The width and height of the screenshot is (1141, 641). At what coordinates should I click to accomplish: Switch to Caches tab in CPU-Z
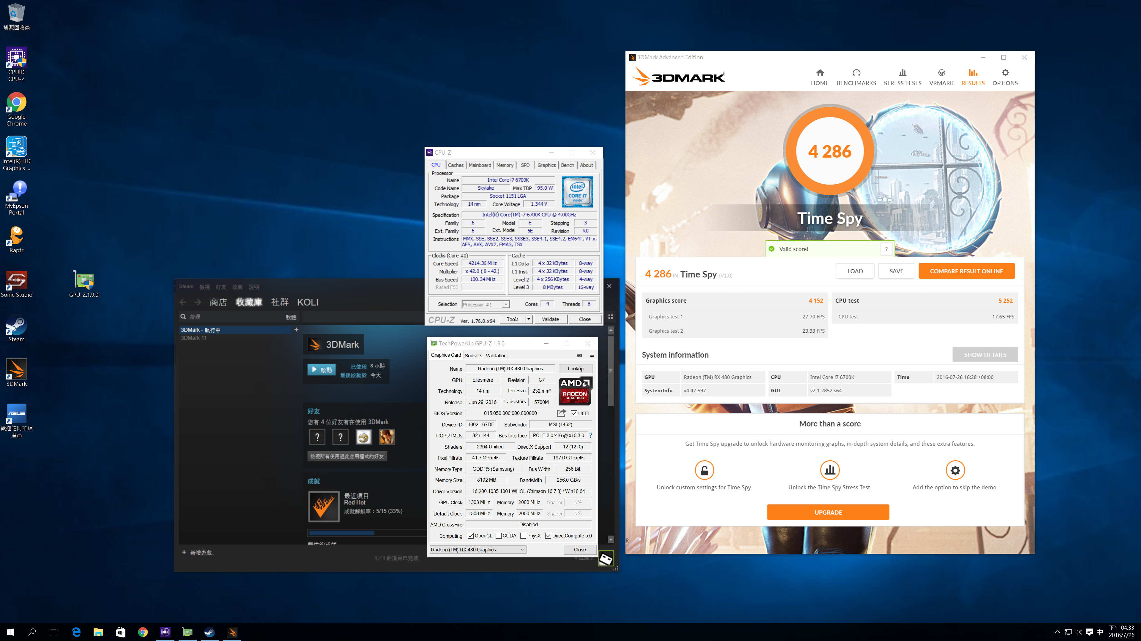click(455, 165)
